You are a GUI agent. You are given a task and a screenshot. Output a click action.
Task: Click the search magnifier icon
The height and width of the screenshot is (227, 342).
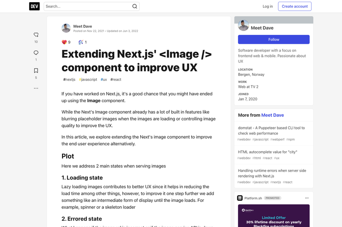[x=135, y=6]
